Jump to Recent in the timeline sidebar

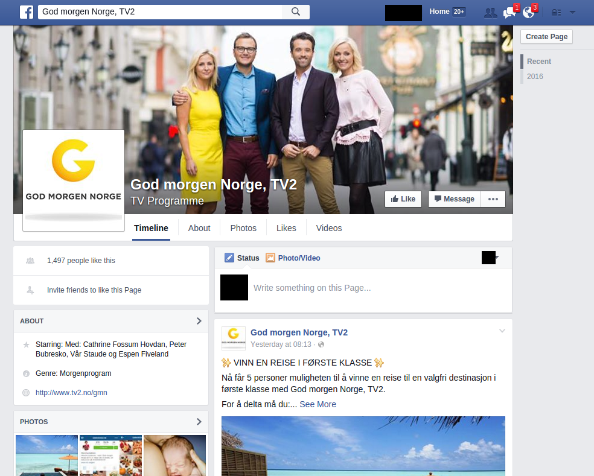tap(538, 62)
